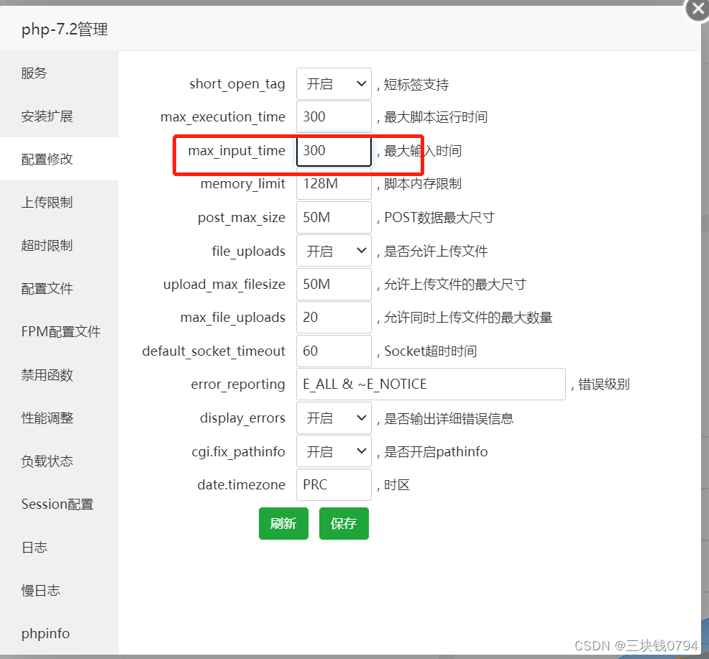Click the 保存 button to save settings

point(344,523)
